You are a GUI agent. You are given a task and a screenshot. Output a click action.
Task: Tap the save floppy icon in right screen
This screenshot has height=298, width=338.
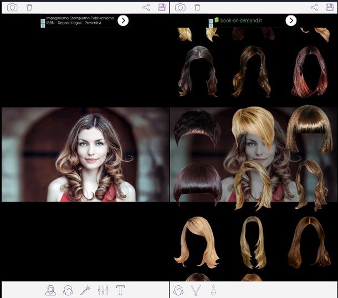pos(330,7)
